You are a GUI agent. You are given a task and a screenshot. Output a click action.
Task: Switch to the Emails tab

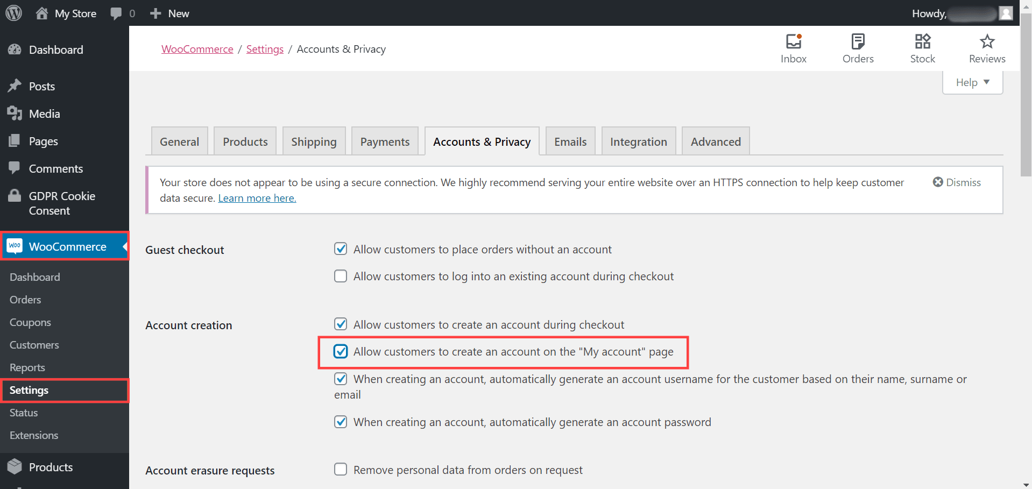click(x=570, y=141)
